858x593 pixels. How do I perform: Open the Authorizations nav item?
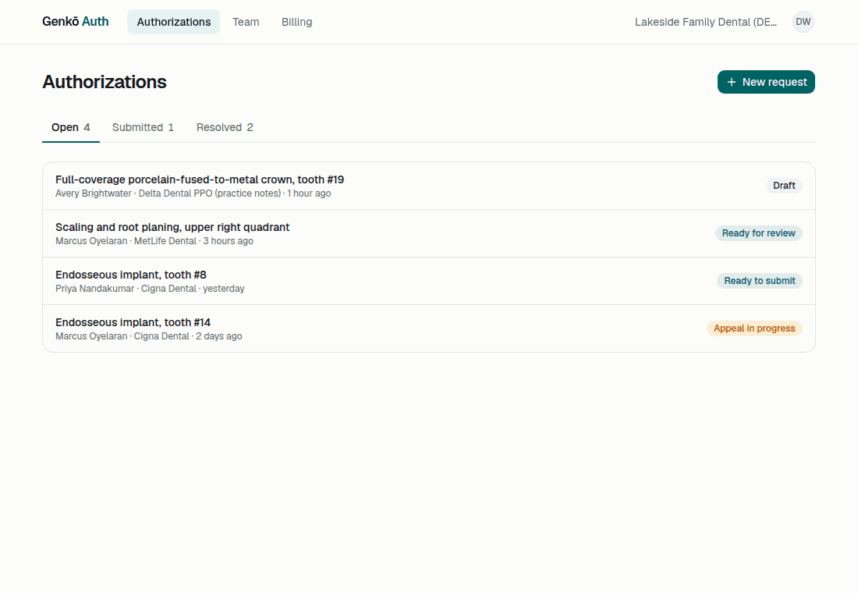(x=173, y=22)
